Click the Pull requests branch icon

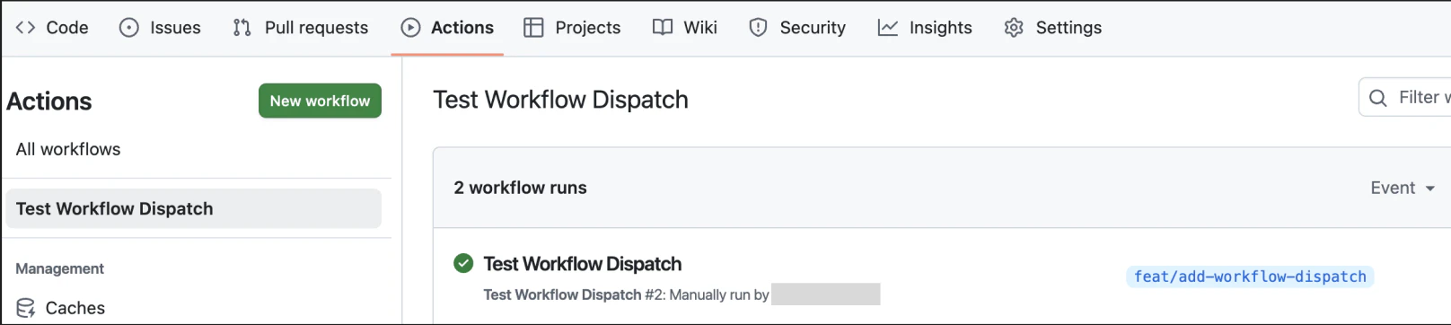point(242,28)
